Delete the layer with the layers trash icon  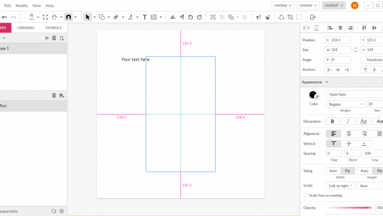54,96
